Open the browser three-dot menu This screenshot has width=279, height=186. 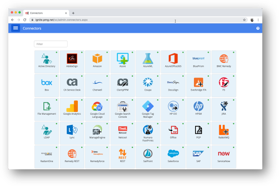tap(258, 20)
